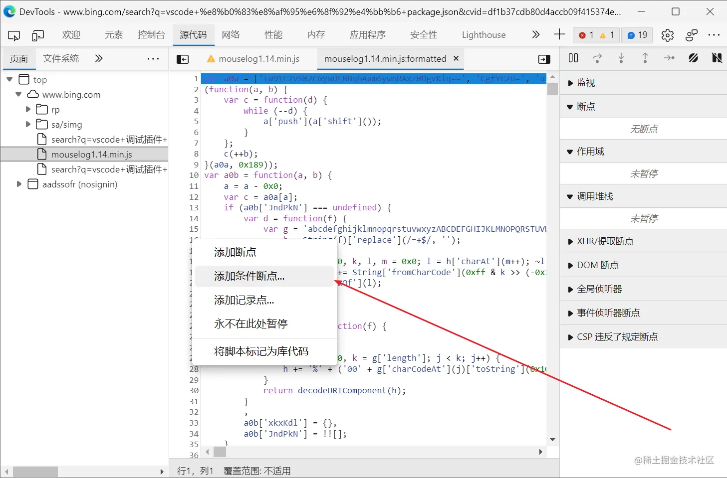Switch to the 控制台 tab

[151, 35]
